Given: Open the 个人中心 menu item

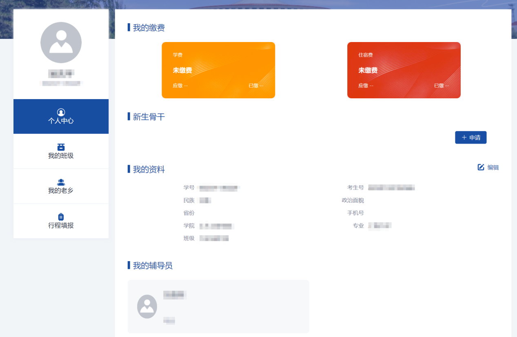Looking at the screenshot, I should coord(61,116).
